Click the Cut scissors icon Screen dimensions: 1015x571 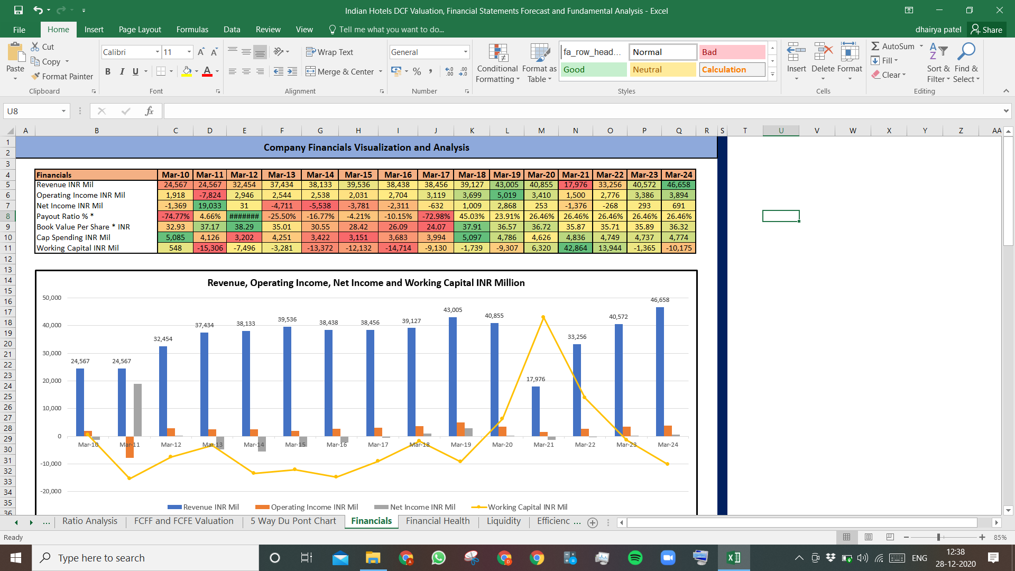coord(35,47)
